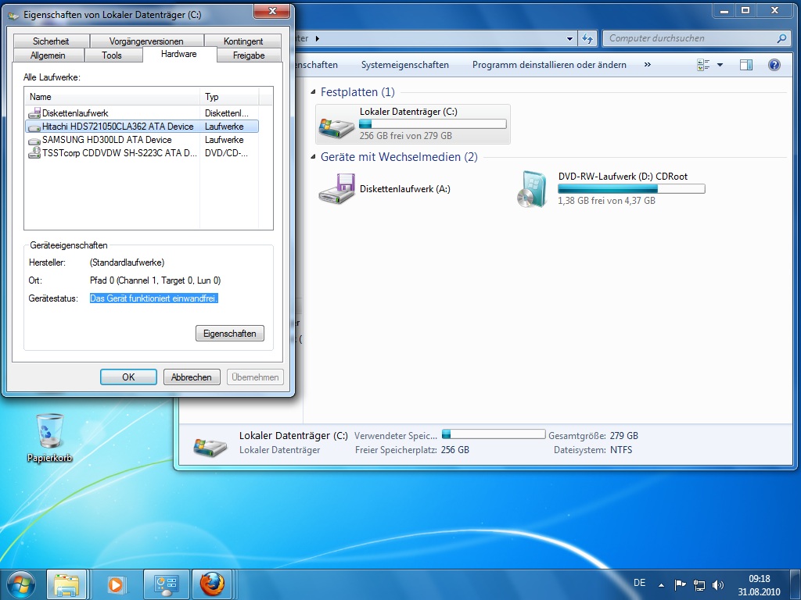Open Systemeigenschaften from the Explorer toolbar
Image resolution: width=801 pixels, height=600 pixels.
[x=405, y=65]
